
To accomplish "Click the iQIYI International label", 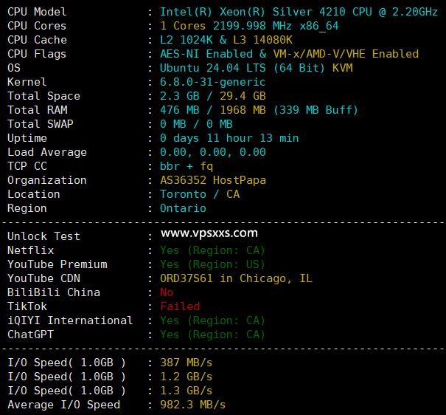I will pyautogui.click(x=70, y=320).
